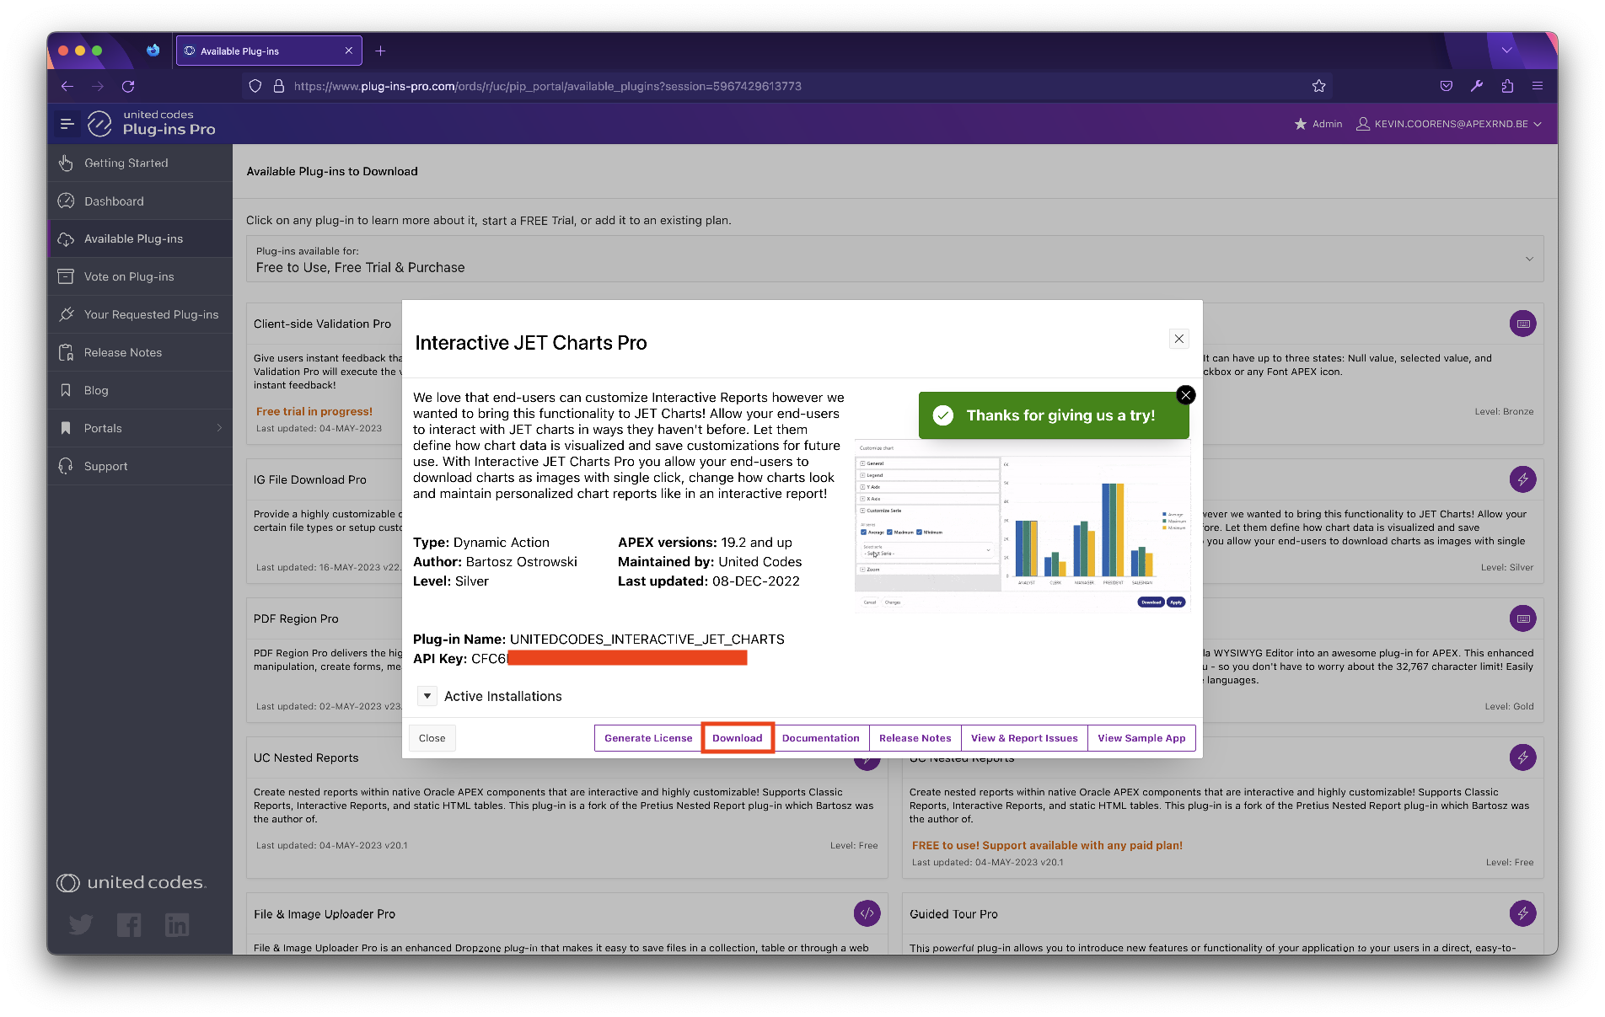The width and height of the screenshot is (1605, 1017).
Task: Click the lightning icon on the right UC Nested Reports card
Action: click(1522, 757)
